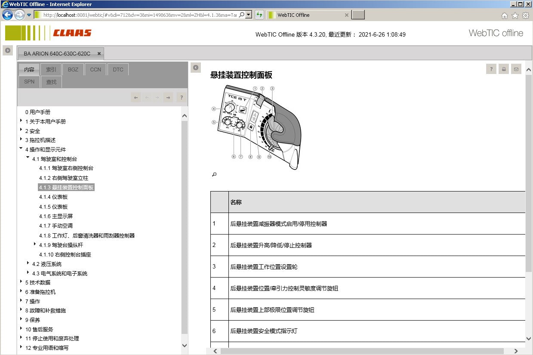Viewport: 533px width, 355px height.
Task: Collapse the 4 操作和显示元件 section
Action: tap(21, 149)
